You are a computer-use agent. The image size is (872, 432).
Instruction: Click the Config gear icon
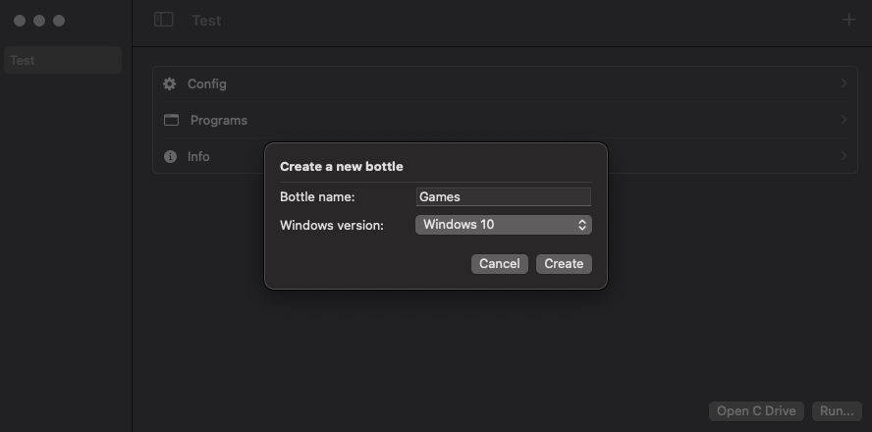click(x=170, y=84)
